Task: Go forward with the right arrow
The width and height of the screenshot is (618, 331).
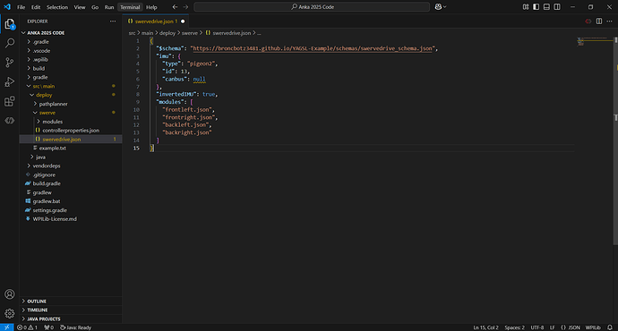Action: [185, 7]
